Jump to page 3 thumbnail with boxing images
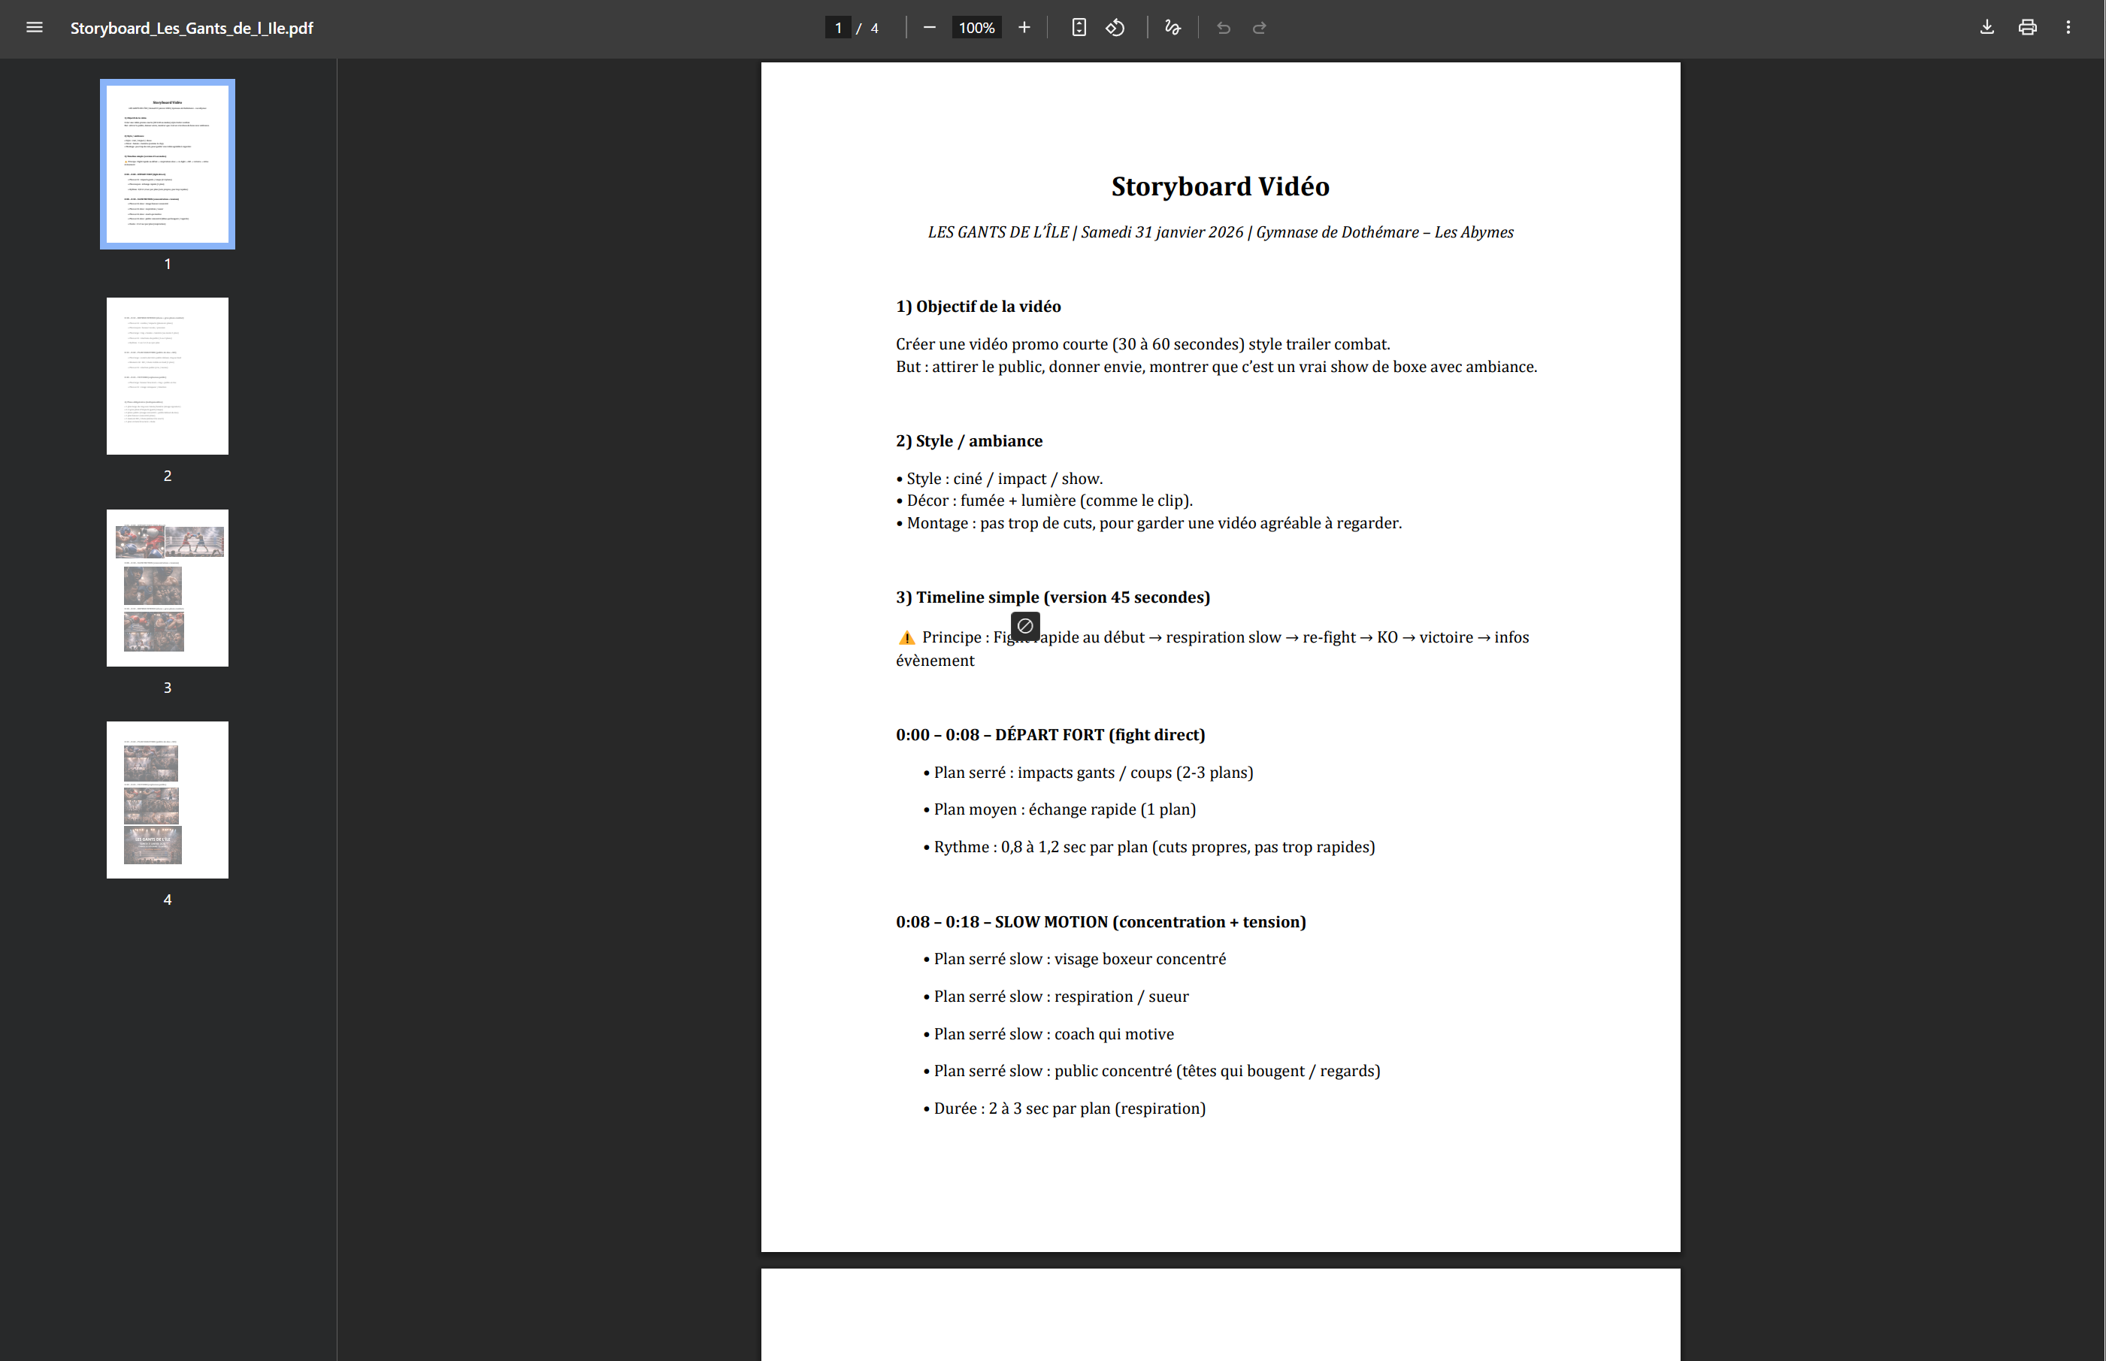This screenshot has width=2106, height=1361. pos(167,588)
